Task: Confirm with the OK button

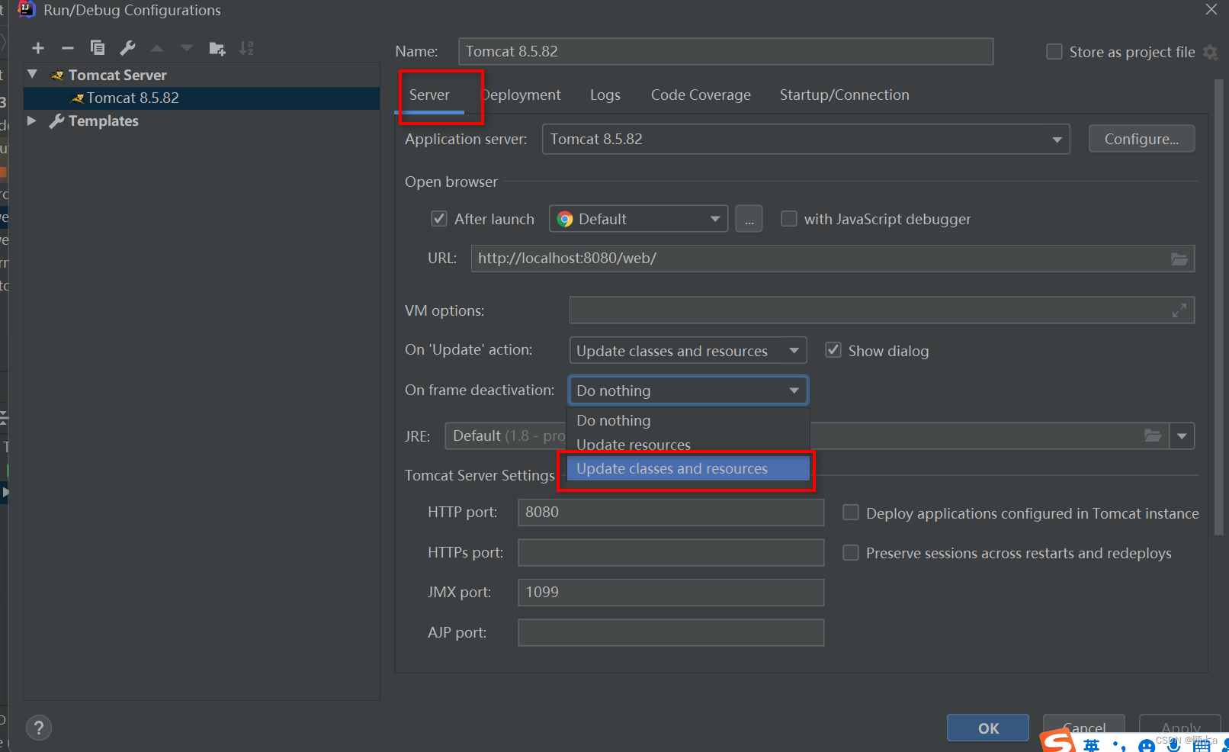Action: [x=988, y=728]
